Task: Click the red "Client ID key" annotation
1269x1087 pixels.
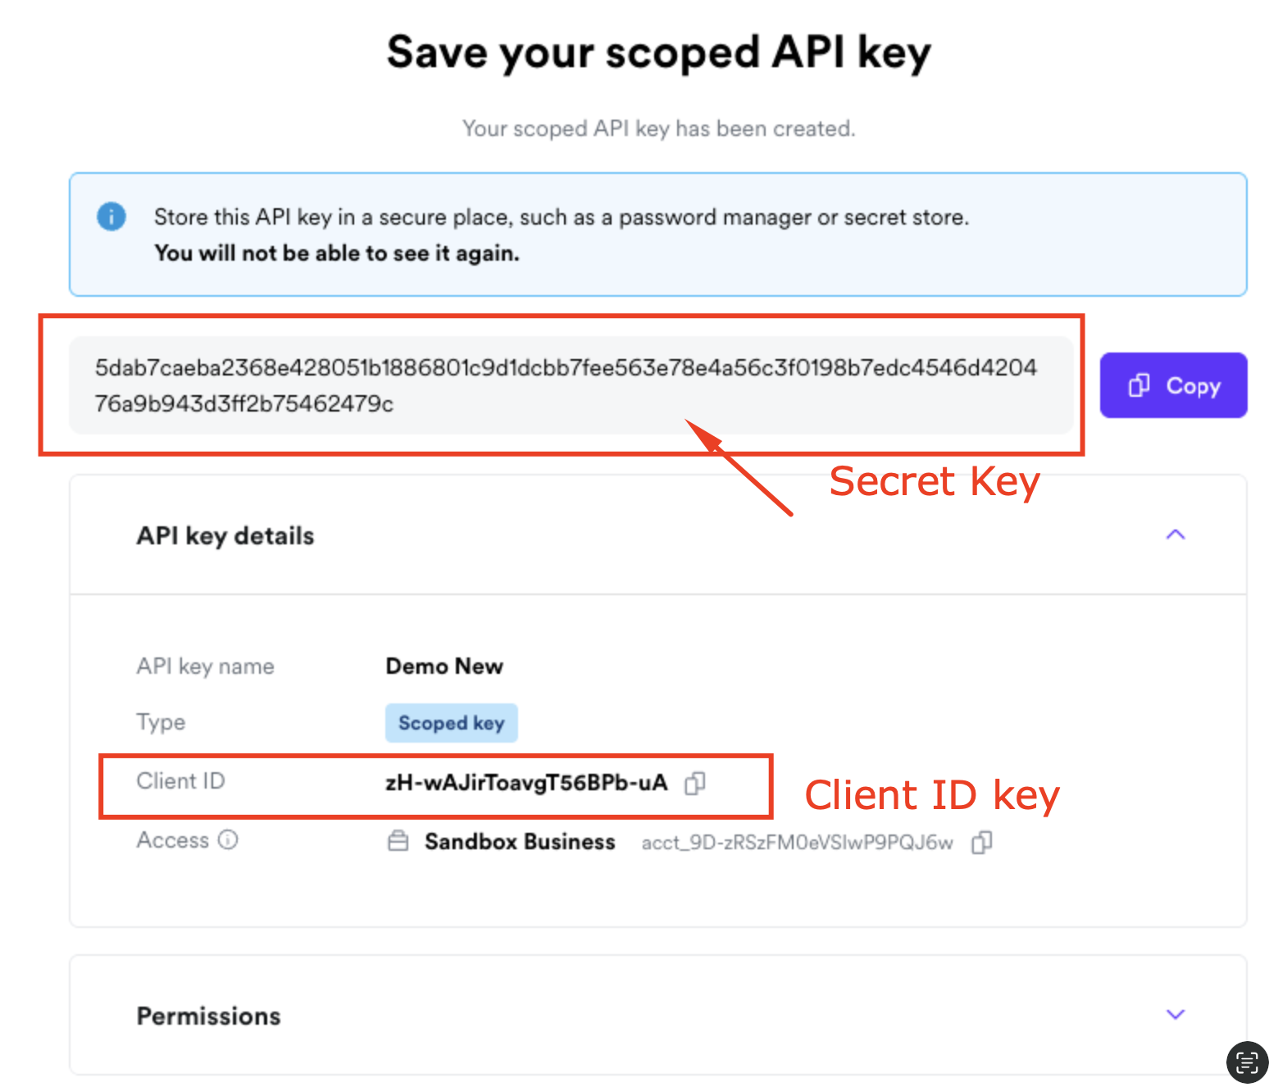Action: click(931, 795)
